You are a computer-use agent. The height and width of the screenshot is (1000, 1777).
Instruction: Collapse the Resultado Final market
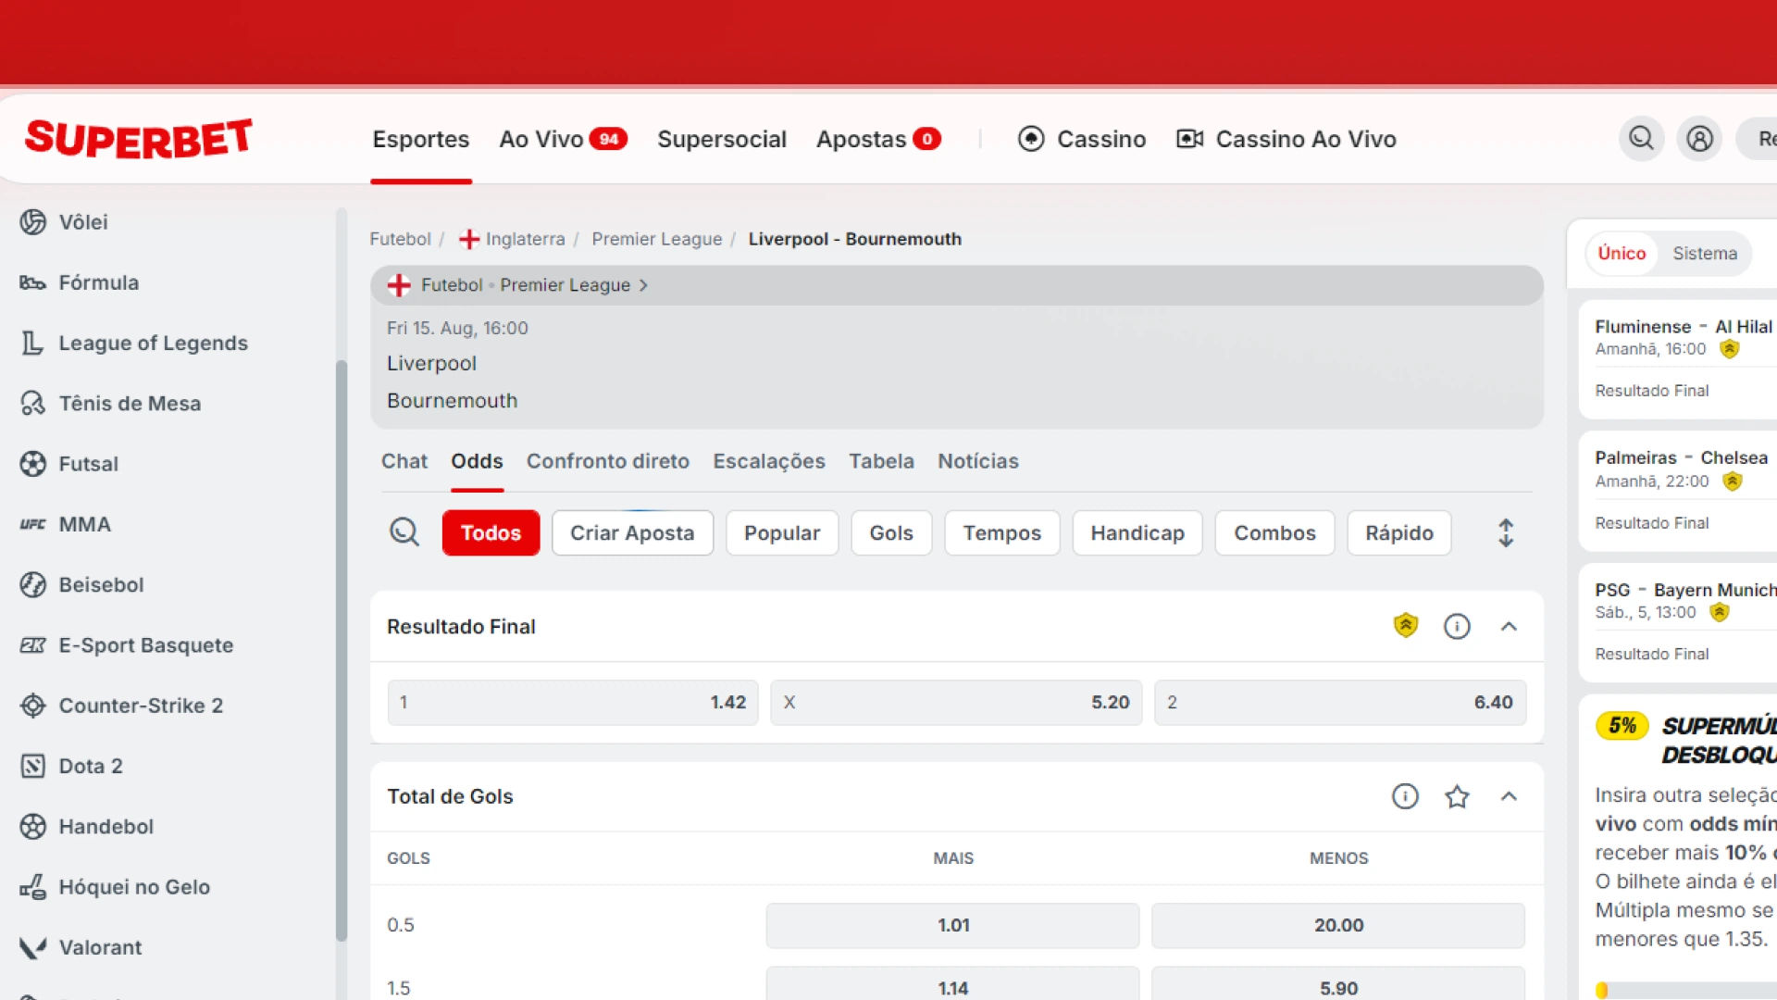click(x=1509, y=627)
